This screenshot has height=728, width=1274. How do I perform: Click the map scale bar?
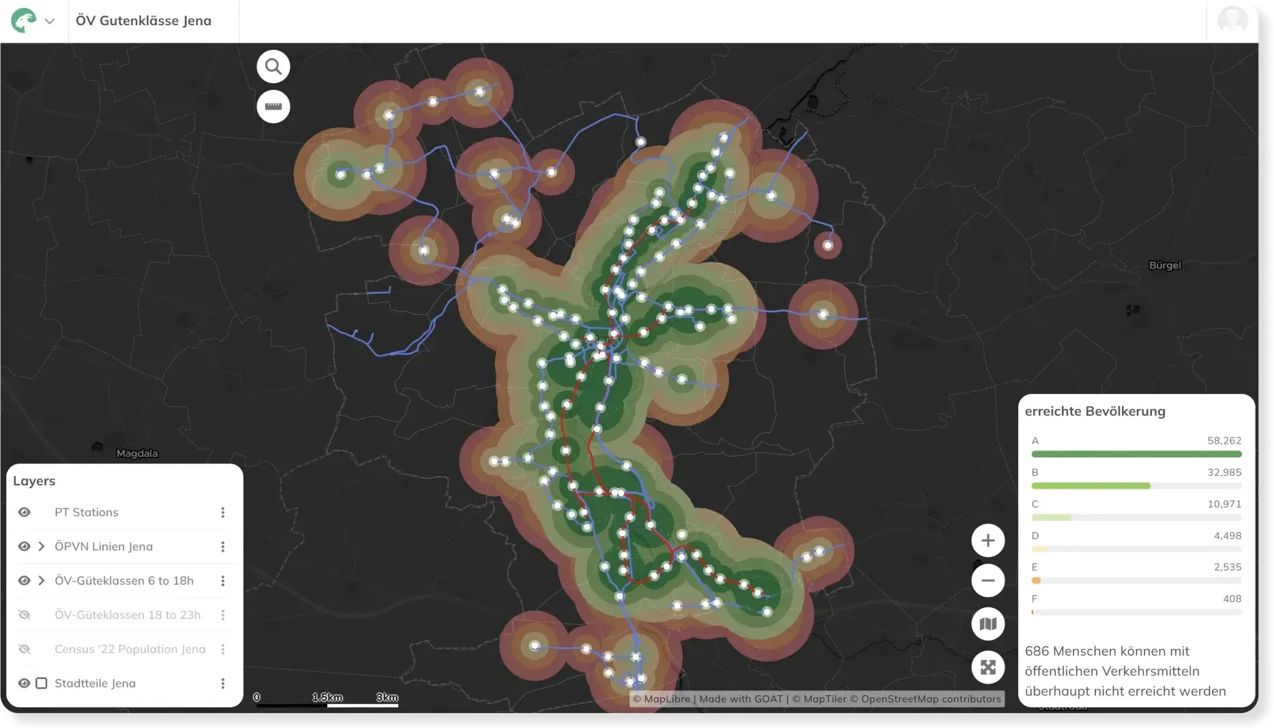tap(327, 700)
